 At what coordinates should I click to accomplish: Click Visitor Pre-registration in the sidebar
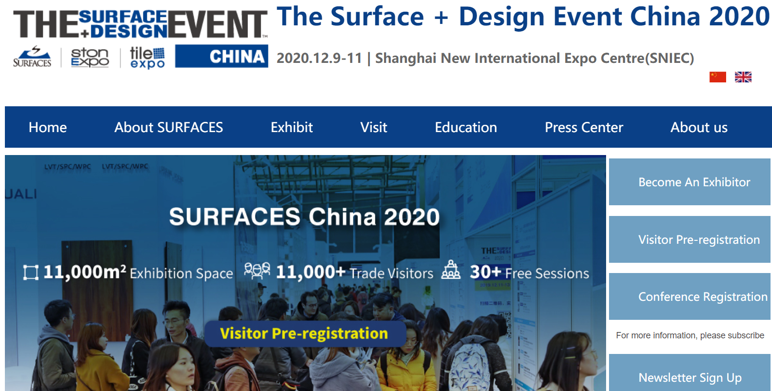[x=690, y=239]
